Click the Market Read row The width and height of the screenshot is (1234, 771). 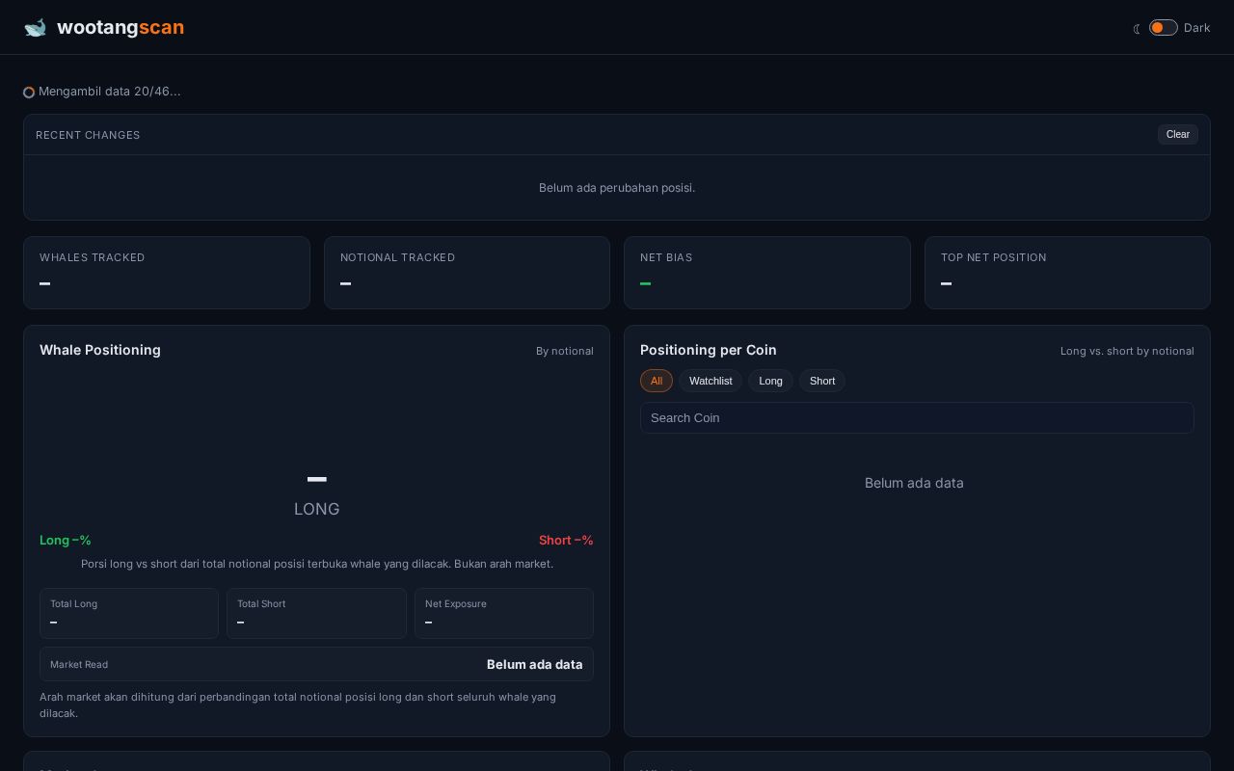[316, 664]
